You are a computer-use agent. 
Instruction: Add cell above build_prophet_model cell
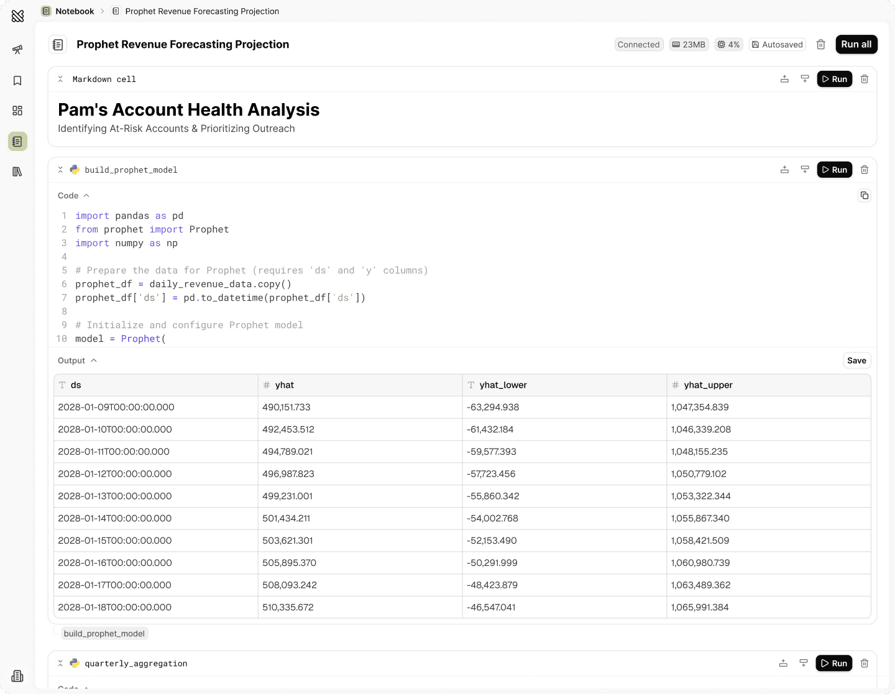tap(785, 170)
